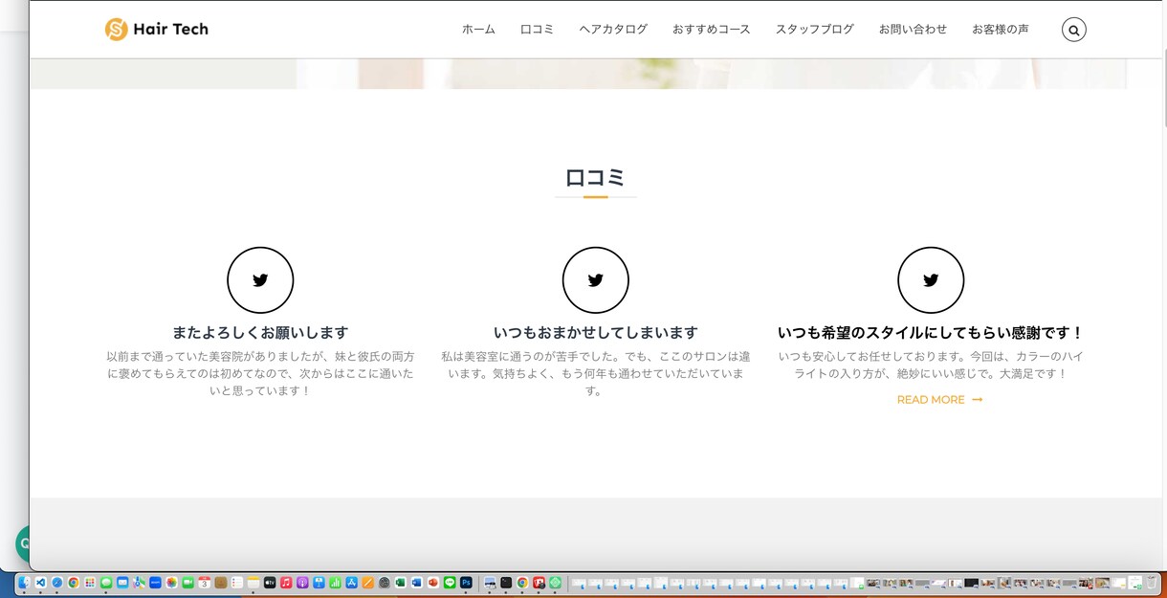
Task: Launch Visual Studio Code from the Dock
Action: tap(40, 582)
